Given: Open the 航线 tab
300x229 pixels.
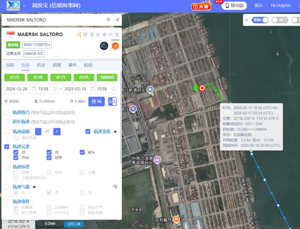Looking at the screenshot, I should tap(88, 65).
